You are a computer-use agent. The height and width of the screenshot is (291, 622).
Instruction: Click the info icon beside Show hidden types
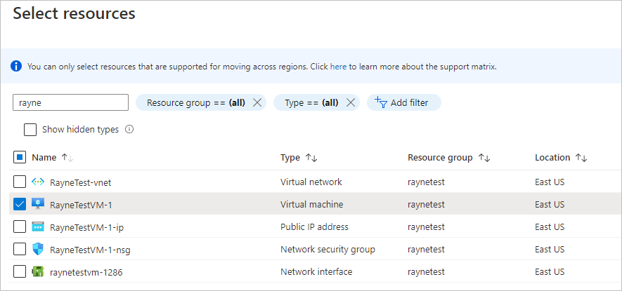129,130
